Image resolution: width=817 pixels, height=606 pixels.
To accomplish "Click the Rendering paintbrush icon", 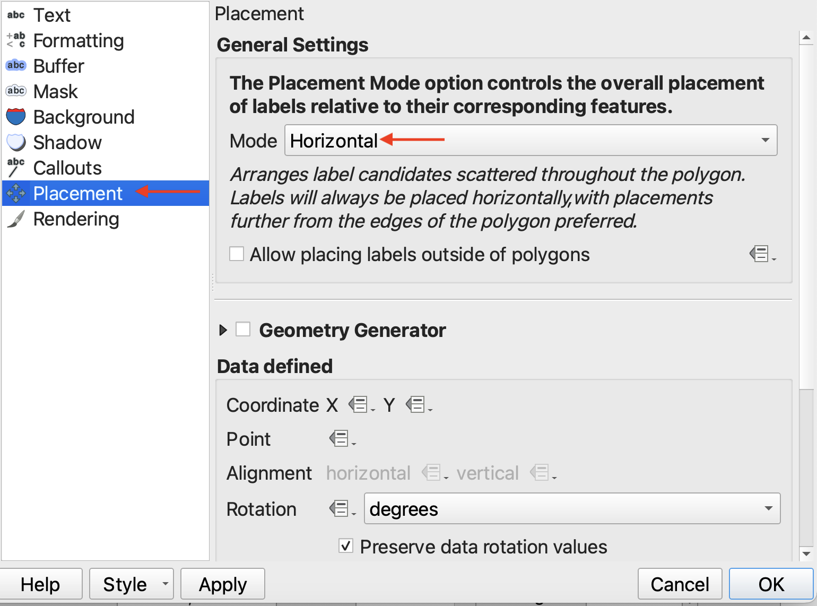I will click(x=16, y=219).
